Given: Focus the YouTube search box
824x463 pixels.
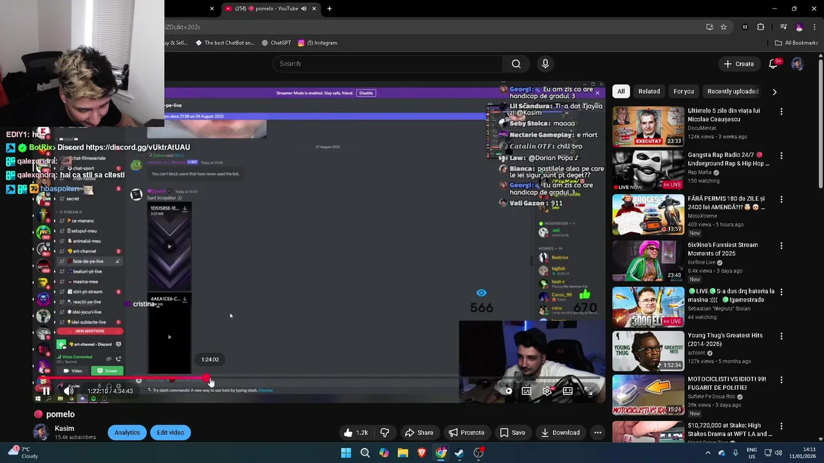Looking at the screenshot, I should (x=388, y=64).
